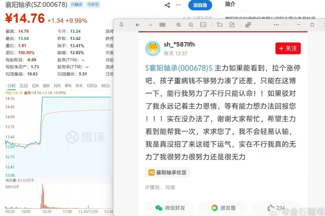Viewport: 325px width, 216px height.
Task: Open the more options ellipsis in viewer toolbar
Action: pyautogui.click(x=277, y=24)
